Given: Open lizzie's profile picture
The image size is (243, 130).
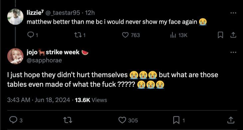Looking at the screenshot, I should (x=15, y=17).
